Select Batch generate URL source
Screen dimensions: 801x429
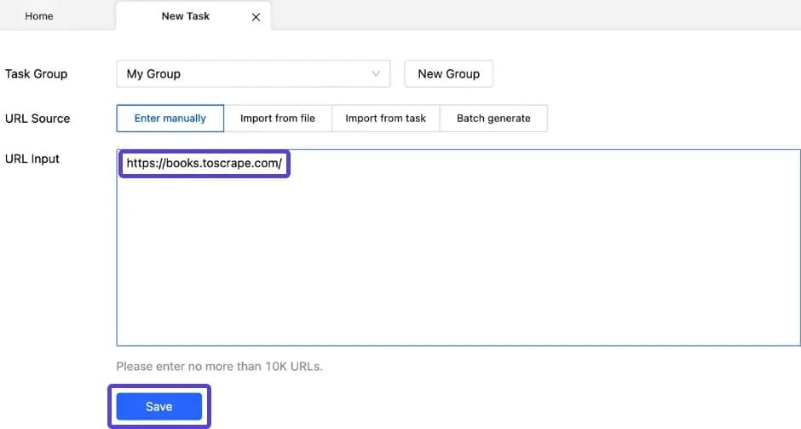tap(493, 119)
